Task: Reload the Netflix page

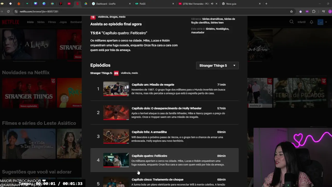Action: [8, 11]
